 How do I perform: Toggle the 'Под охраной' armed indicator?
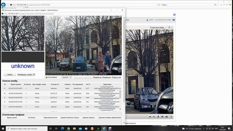[x=46, y=78]
